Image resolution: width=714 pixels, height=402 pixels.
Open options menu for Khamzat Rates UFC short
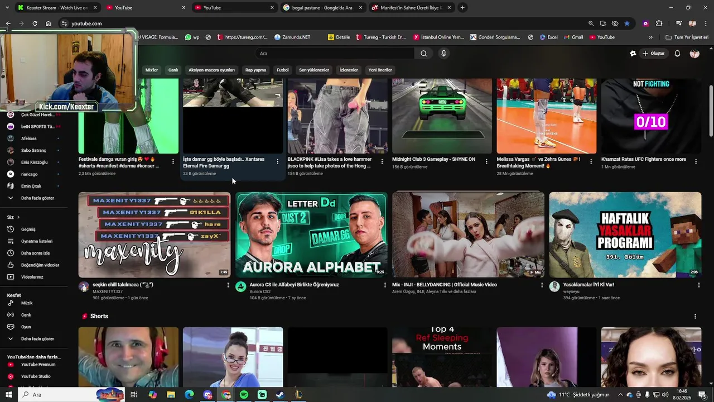point(696,161)
